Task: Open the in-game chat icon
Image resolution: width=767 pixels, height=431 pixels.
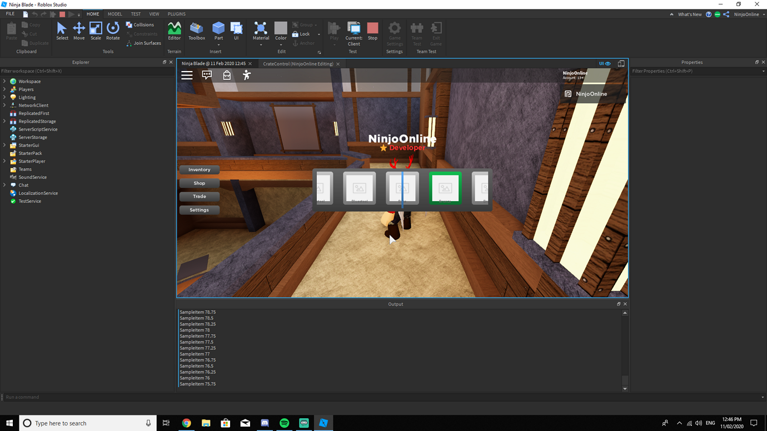Action: click(207, 75)
